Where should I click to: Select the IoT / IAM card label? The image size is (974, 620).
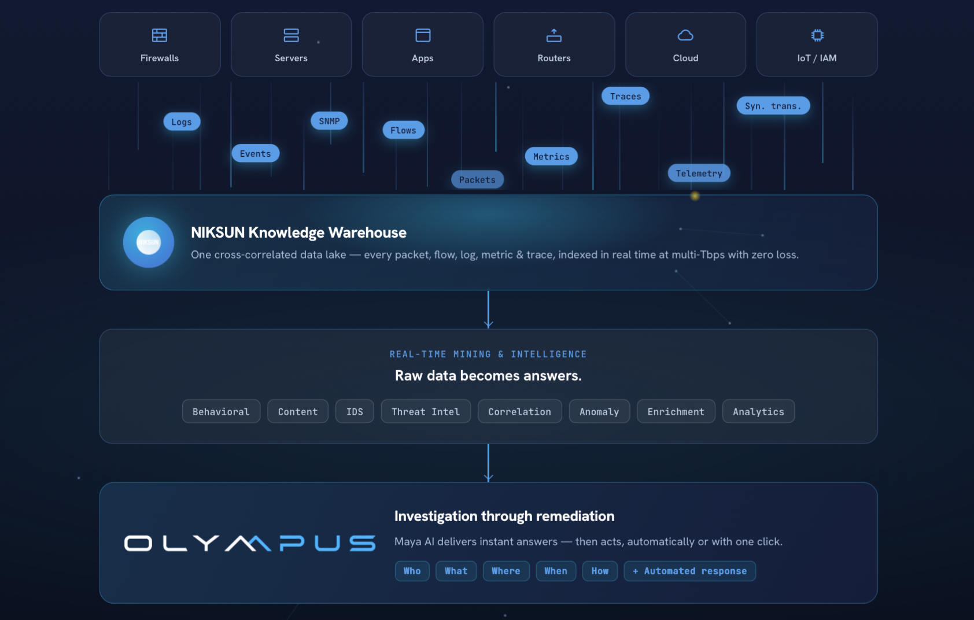pyautogui.click(x=817, y=58)
